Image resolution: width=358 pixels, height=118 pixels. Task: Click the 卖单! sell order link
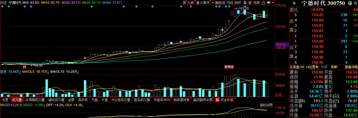(334, 67)
